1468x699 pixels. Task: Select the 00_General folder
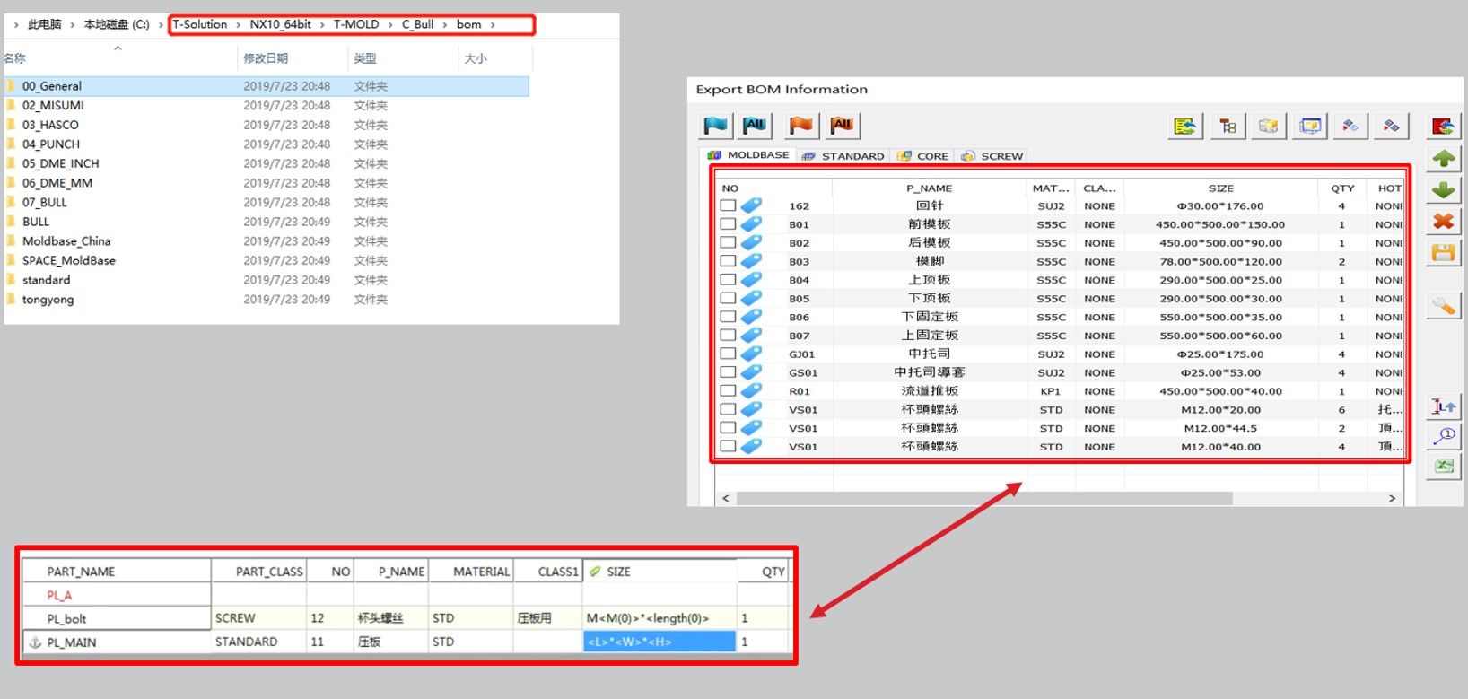(x=267, y=86)
